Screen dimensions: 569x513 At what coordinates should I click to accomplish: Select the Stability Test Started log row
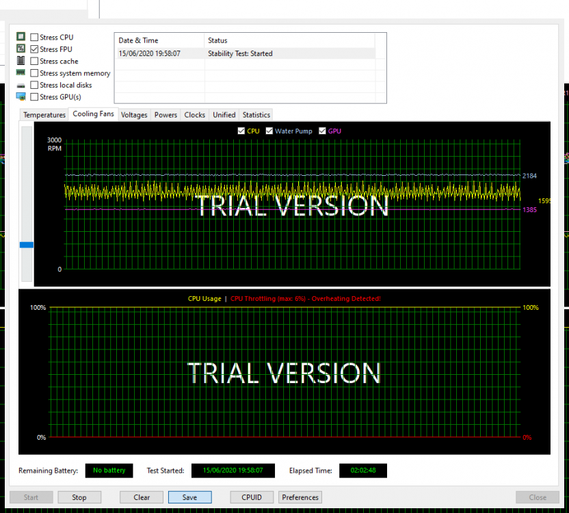coord(245,53)
